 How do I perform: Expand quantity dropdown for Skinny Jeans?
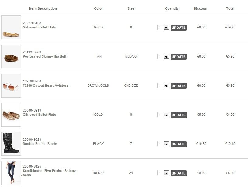point(166,173)
